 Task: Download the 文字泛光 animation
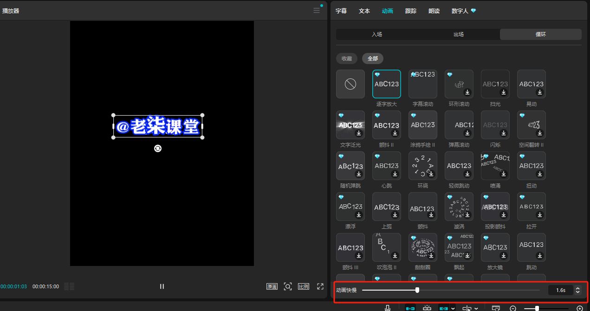pos(359,133)
